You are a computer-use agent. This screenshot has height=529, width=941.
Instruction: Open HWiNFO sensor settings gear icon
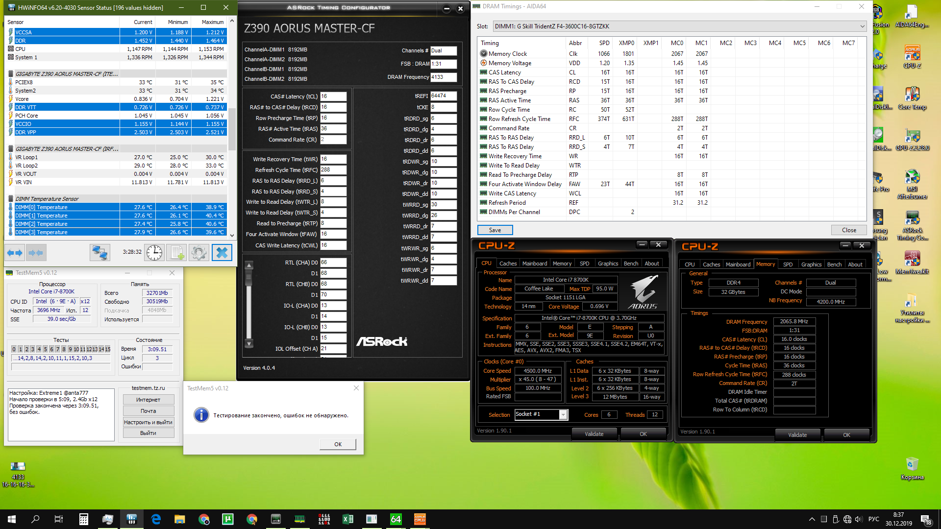coord(199,253)
